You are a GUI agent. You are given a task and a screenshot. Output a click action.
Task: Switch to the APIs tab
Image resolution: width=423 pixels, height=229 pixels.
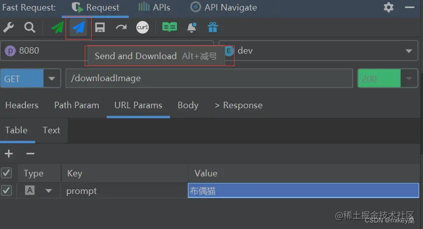[154, 8]
